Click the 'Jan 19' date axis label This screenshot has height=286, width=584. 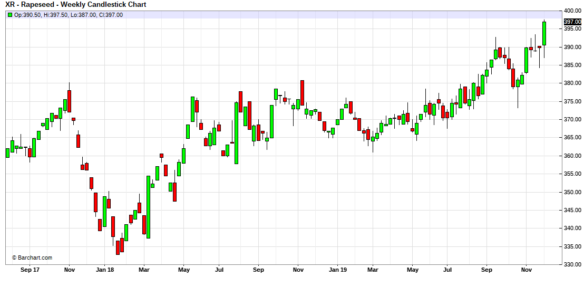337,269
